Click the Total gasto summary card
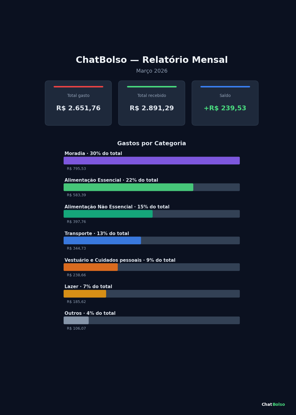The width and height of the screenshot is (296, 415). (78, 103)
